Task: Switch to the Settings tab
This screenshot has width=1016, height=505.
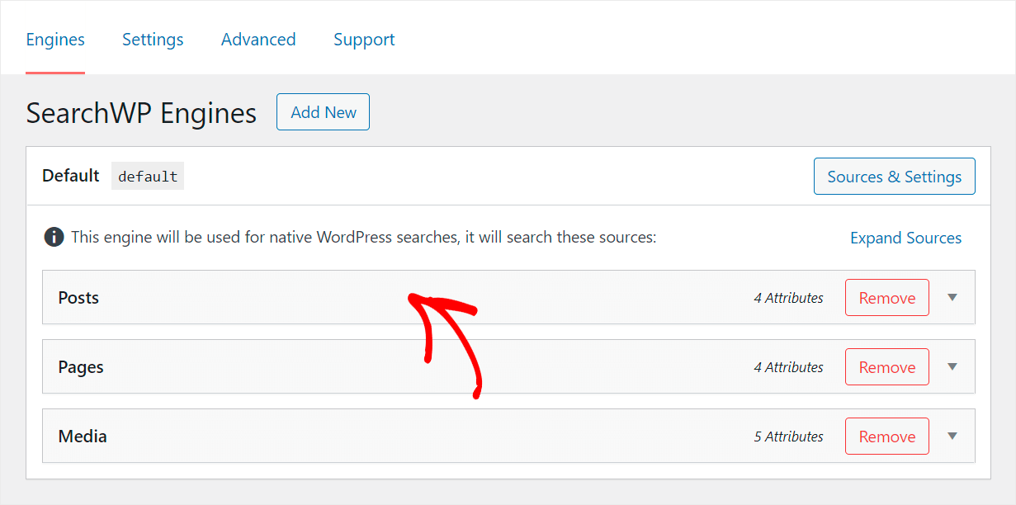Action: (x=153, y=40)
